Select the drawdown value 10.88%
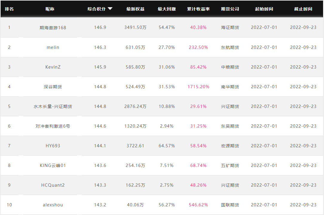 [167, 106]
